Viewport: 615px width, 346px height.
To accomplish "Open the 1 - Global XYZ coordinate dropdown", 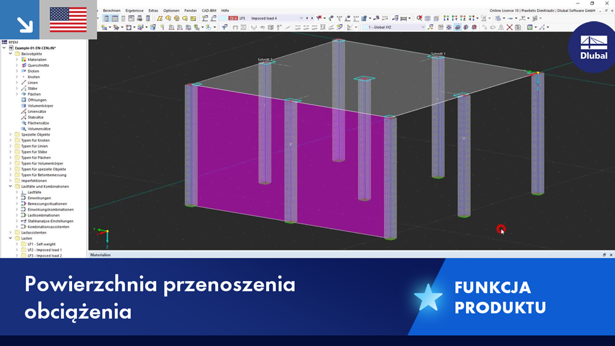I will [x=423, y=27].
